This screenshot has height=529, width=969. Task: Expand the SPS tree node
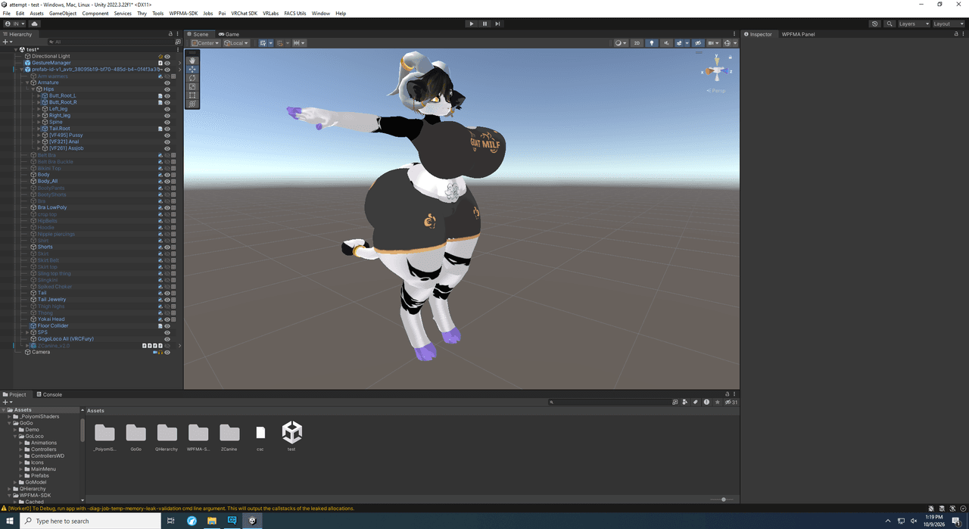(x=27, y=332)
